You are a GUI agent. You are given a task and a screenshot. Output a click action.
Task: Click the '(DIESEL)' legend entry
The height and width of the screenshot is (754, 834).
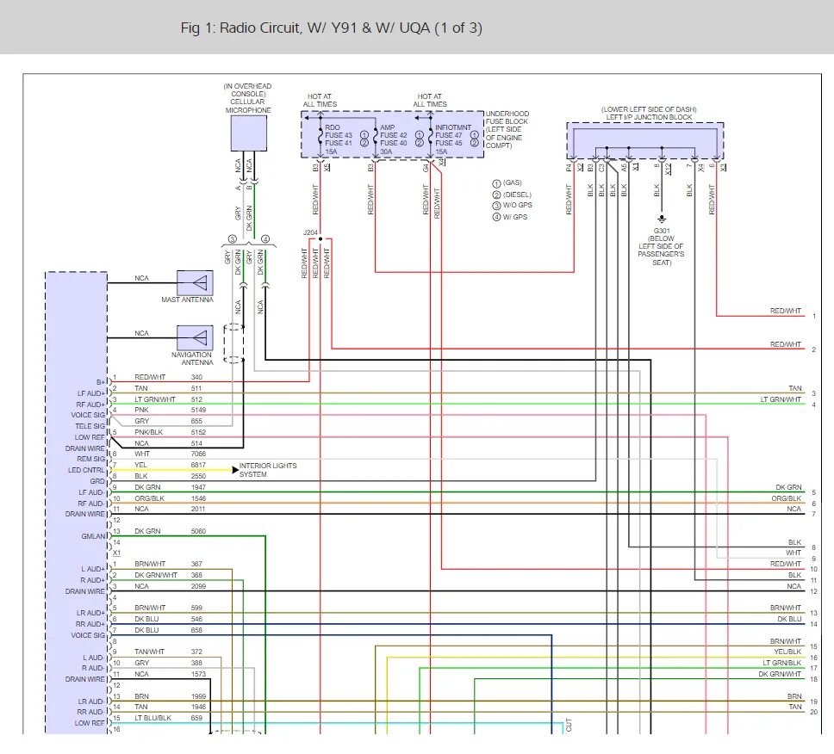click(517, 195)
